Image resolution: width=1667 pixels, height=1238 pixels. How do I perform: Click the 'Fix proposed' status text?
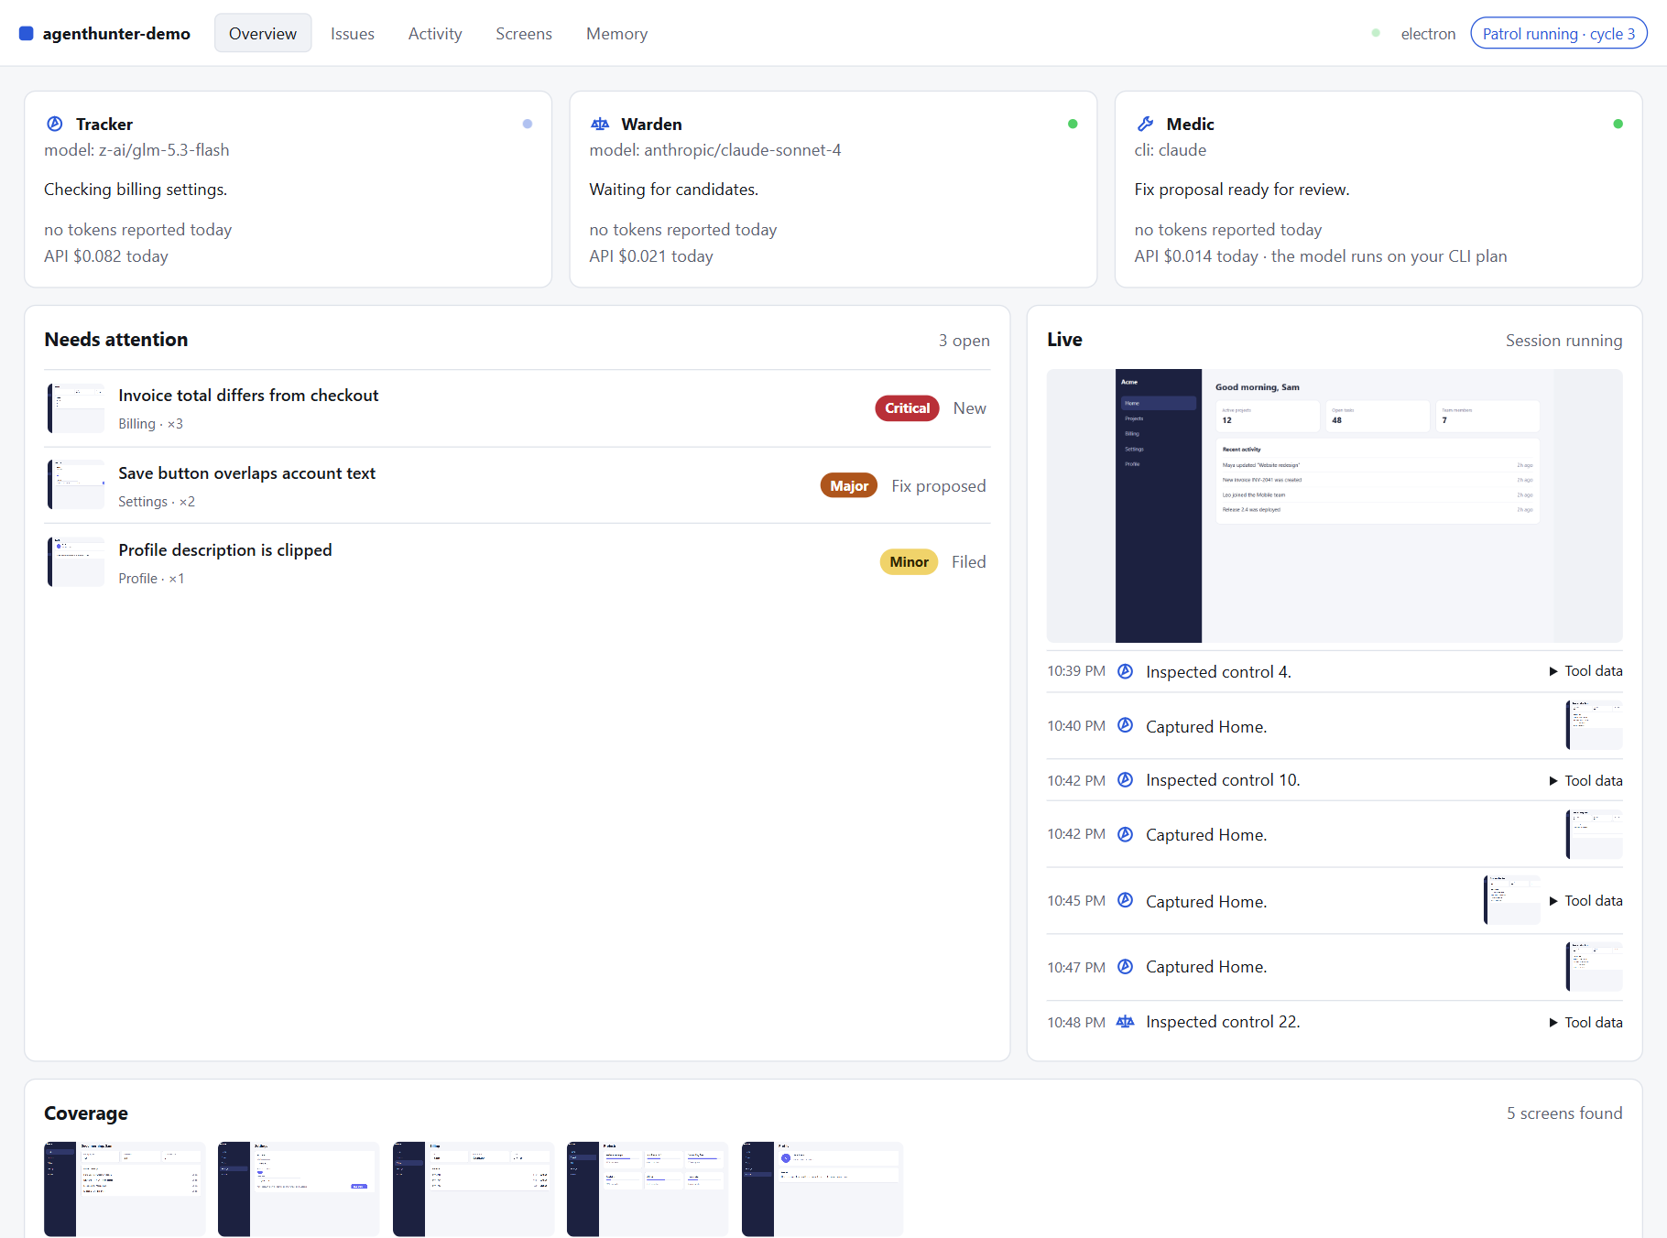coord(939,486)
